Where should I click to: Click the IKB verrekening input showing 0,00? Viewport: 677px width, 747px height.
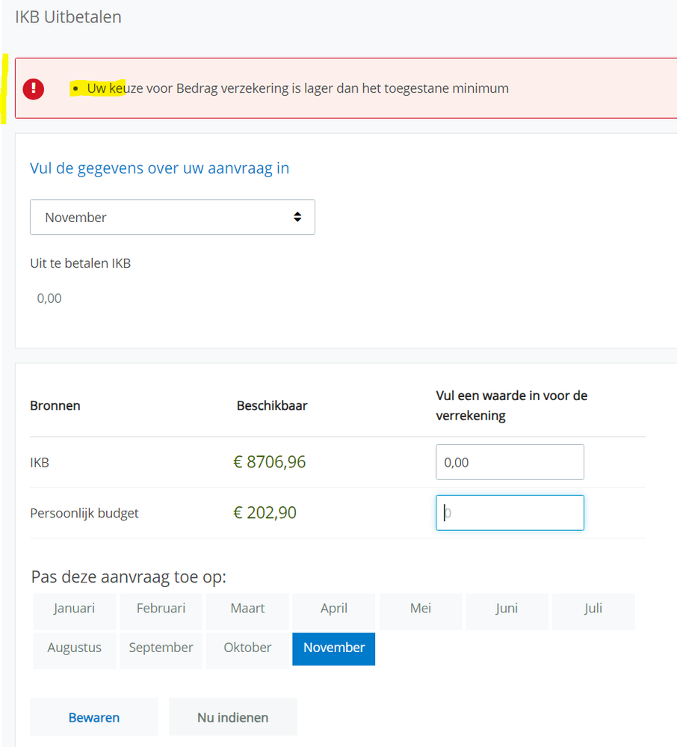point(509,461)
